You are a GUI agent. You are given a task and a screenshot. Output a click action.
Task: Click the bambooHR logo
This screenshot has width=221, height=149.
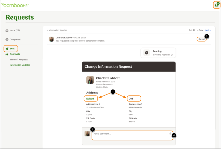tap(15, 5)
